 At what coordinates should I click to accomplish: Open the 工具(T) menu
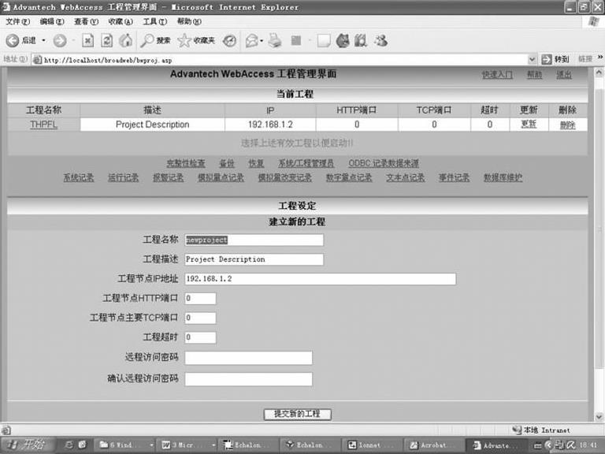click(154, 21)
